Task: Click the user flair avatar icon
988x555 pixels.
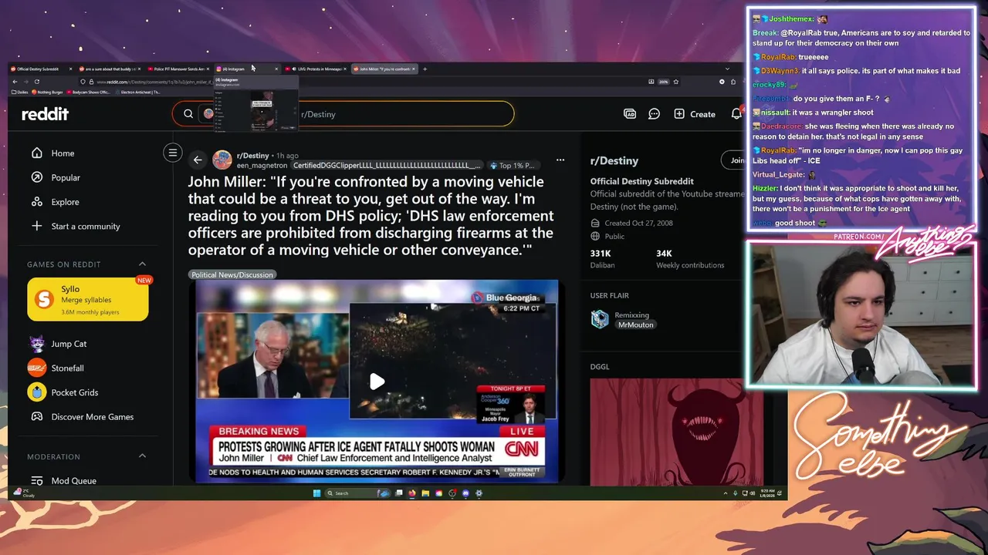Action: [600, 319]
